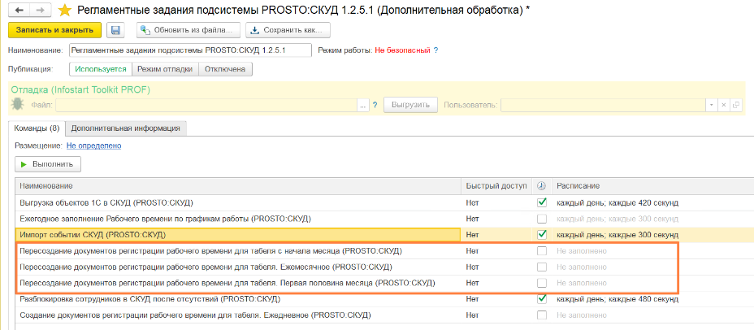Click the Быстрый доступ column header
Viewport: 754px width, 330px height.
[496, 185]
